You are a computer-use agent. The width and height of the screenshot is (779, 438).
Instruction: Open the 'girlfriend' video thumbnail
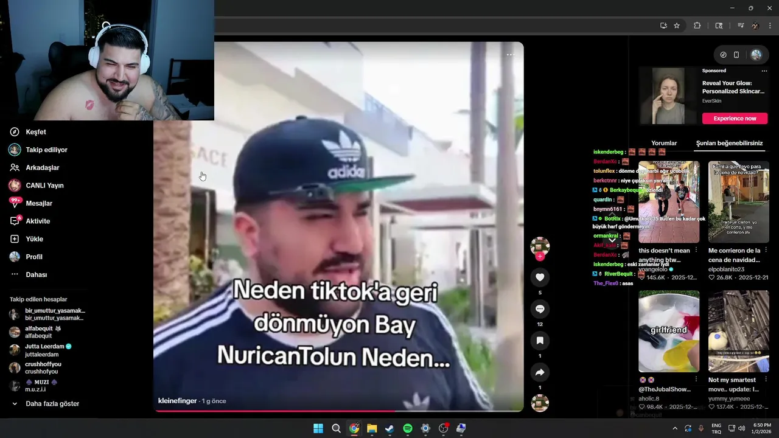click(x=669, y=331)
